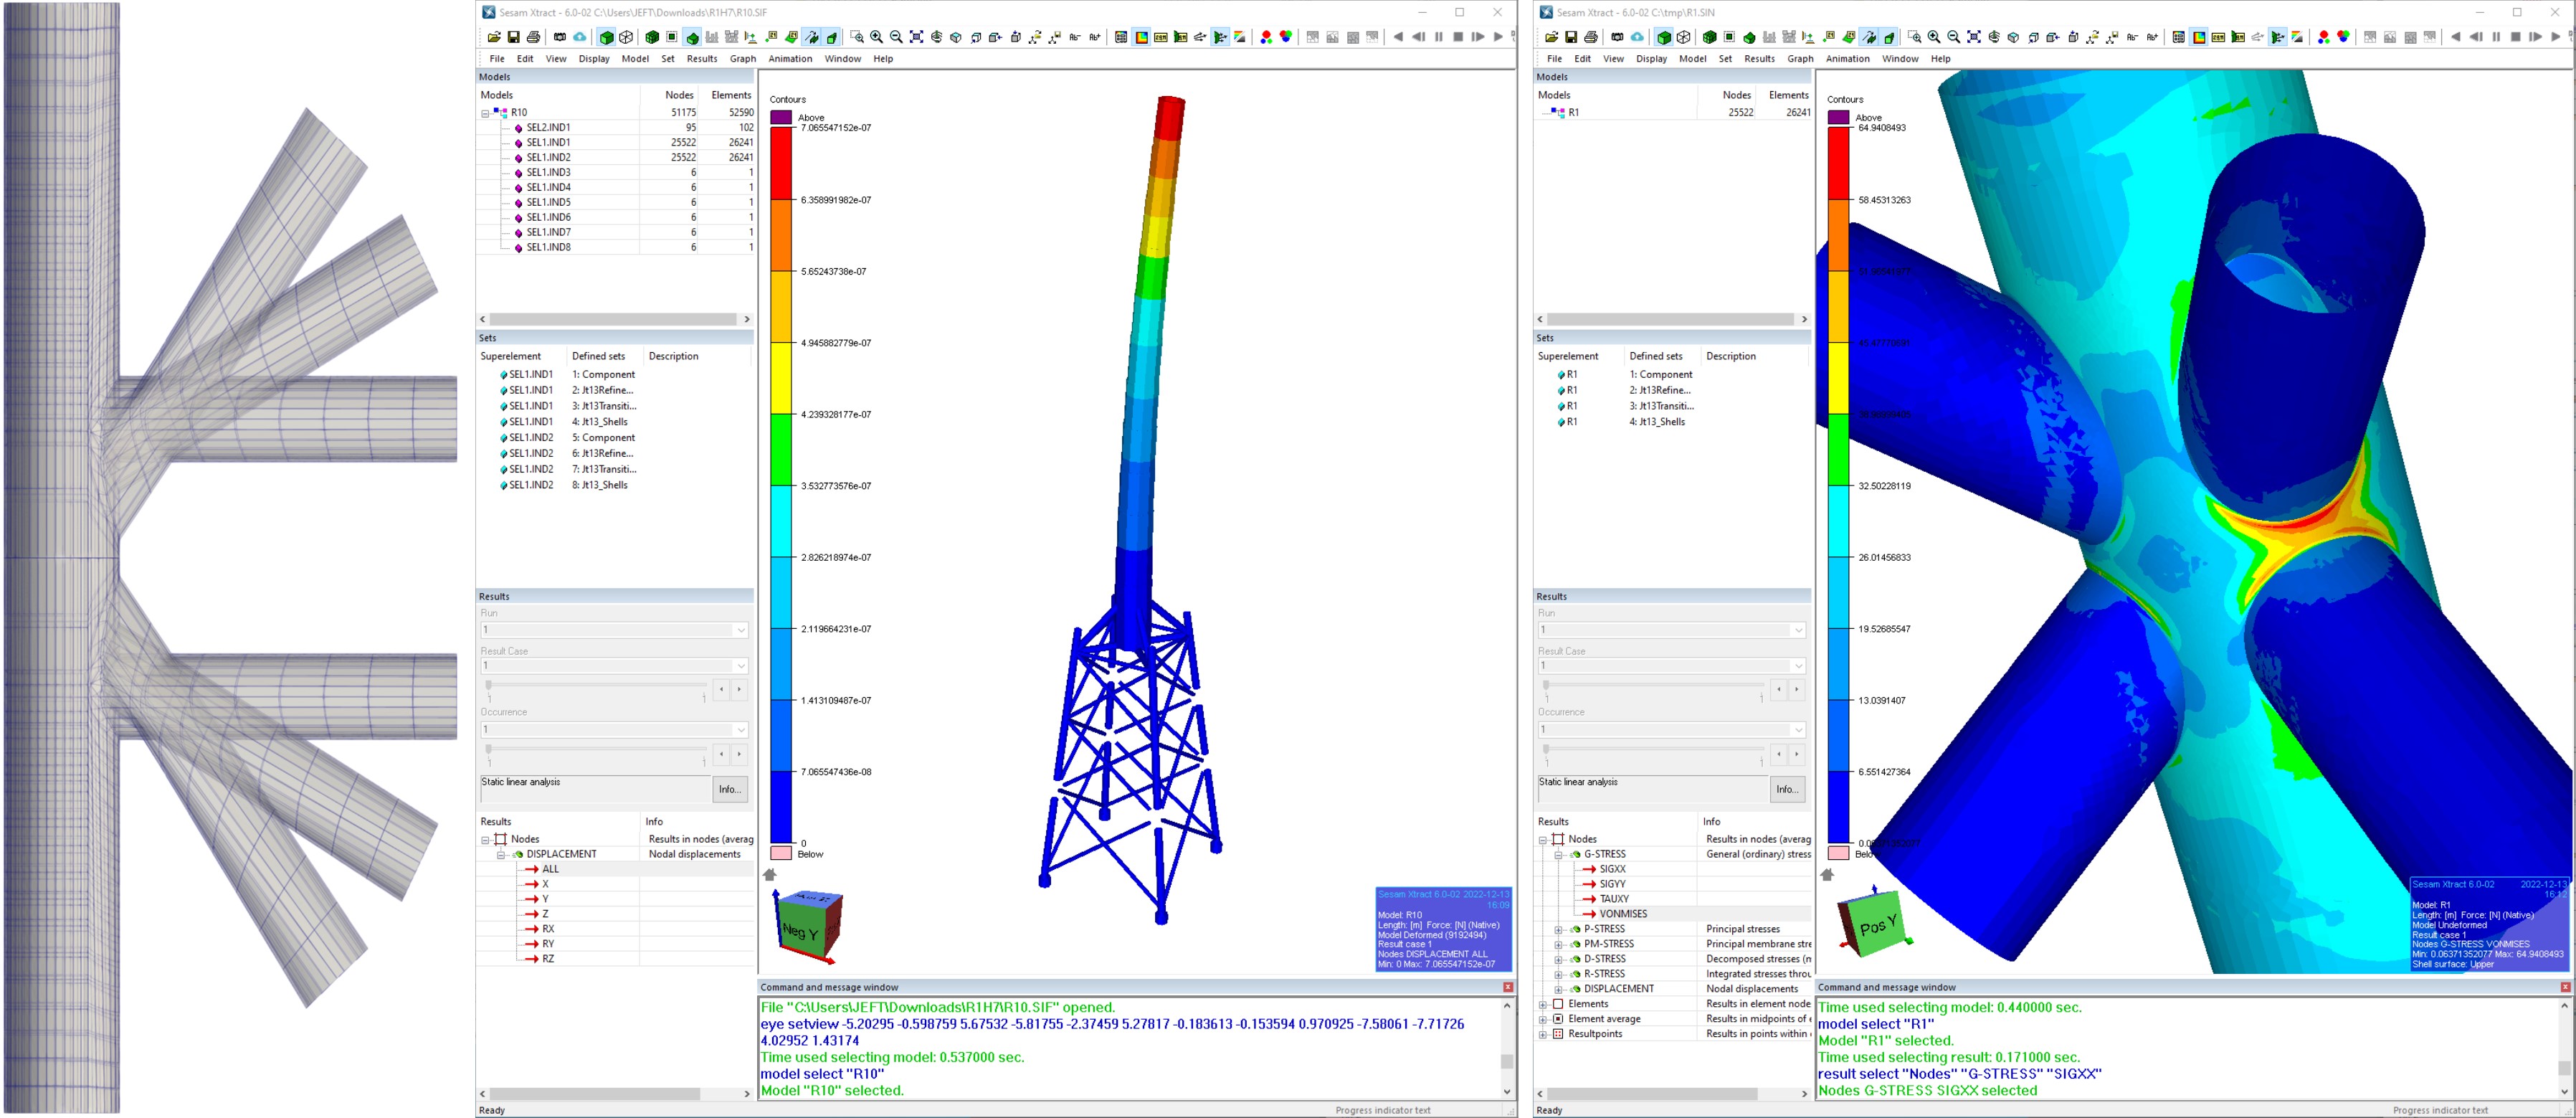This screenshot has width=2576, height=1118.
Task: Click zoom-to-fit icon in R10 window toolbar
Action: coord(917,37)
